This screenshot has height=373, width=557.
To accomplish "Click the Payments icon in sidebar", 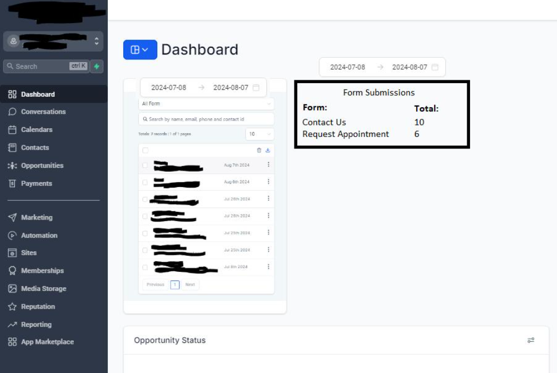I will tap(13, 183).
